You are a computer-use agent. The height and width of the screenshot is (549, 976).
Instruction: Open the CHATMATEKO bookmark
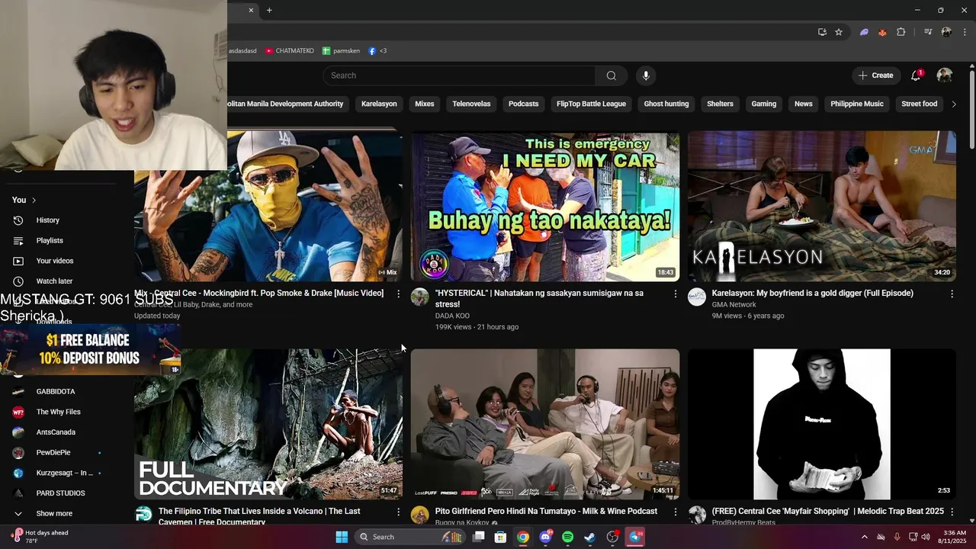(x=289, y=51)
